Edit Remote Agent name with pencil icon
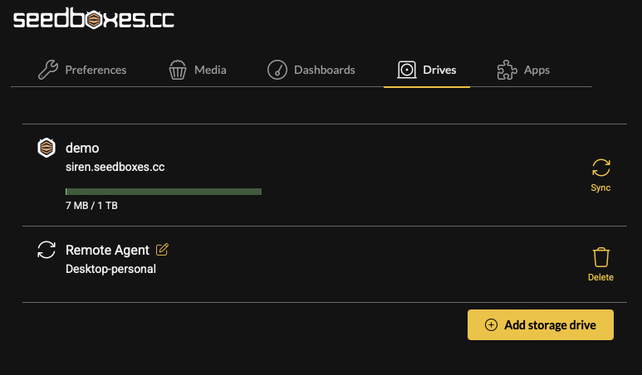The width and height of the screenshot is (642, 375). coord(162,249)
